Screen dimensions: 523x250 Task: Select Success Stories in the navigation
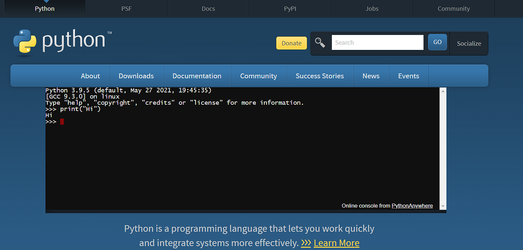(x=319, y=76)
